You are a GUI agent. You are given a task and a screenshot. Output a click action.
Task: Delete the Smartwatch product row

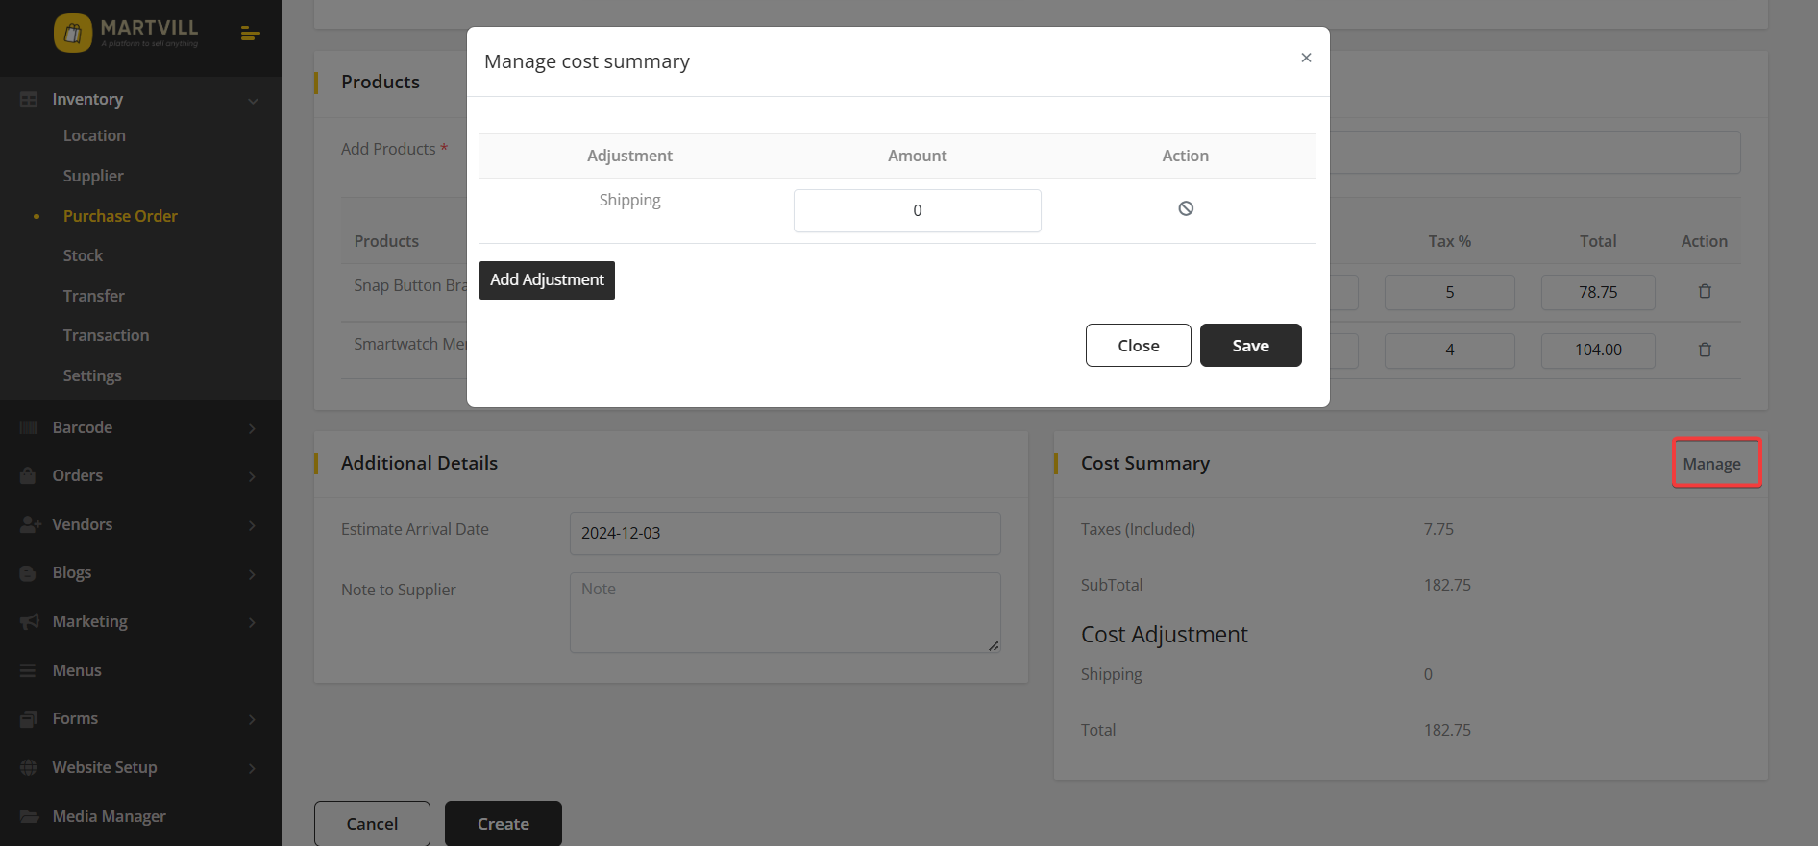(x=1705, y=350)
